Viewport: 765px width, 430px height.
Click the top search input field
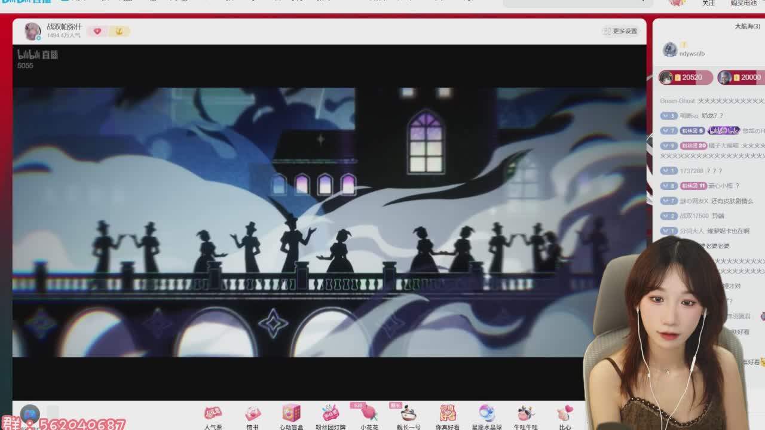[x=577, y=3]
